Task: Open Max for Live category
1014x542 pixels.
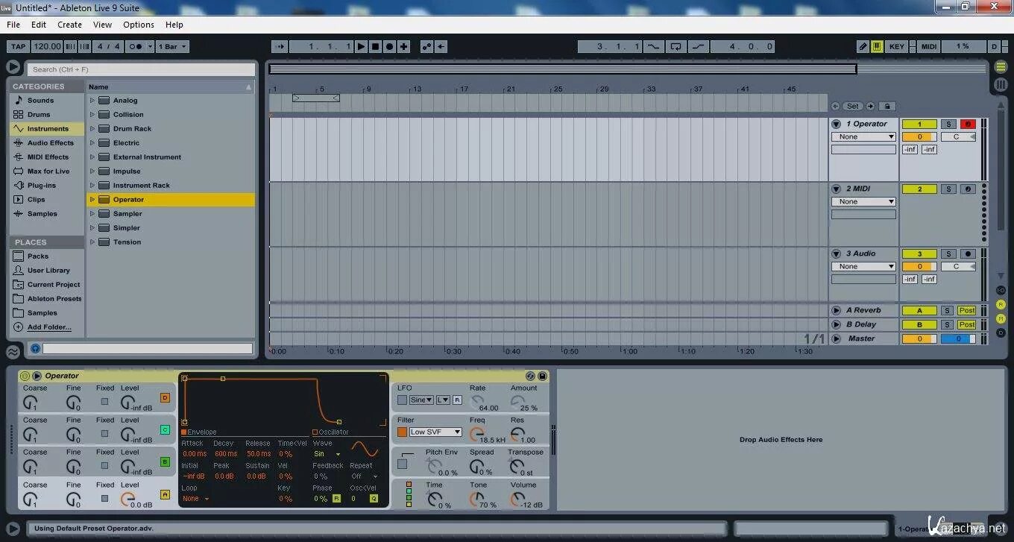Action: (x=48, y=171)
